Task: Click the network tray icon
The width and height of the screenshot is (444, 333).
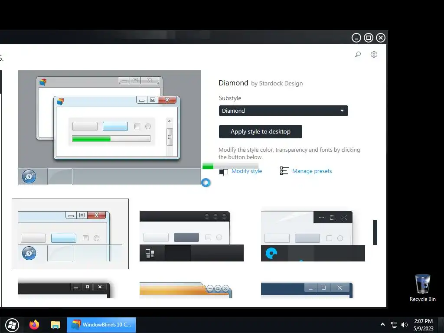Action: coord(394,325)
